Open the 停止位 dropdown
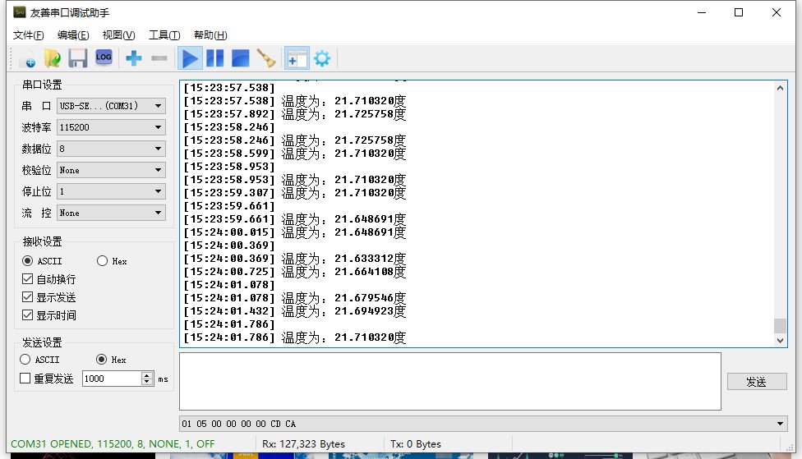802x459 pixels. pyautogui.click(x=111, y=191)
